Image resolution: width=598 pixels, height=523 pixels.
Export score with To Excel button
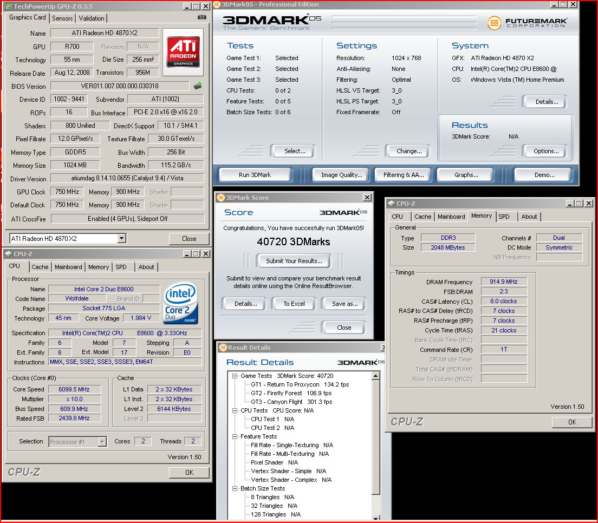(x=294, y=304)
